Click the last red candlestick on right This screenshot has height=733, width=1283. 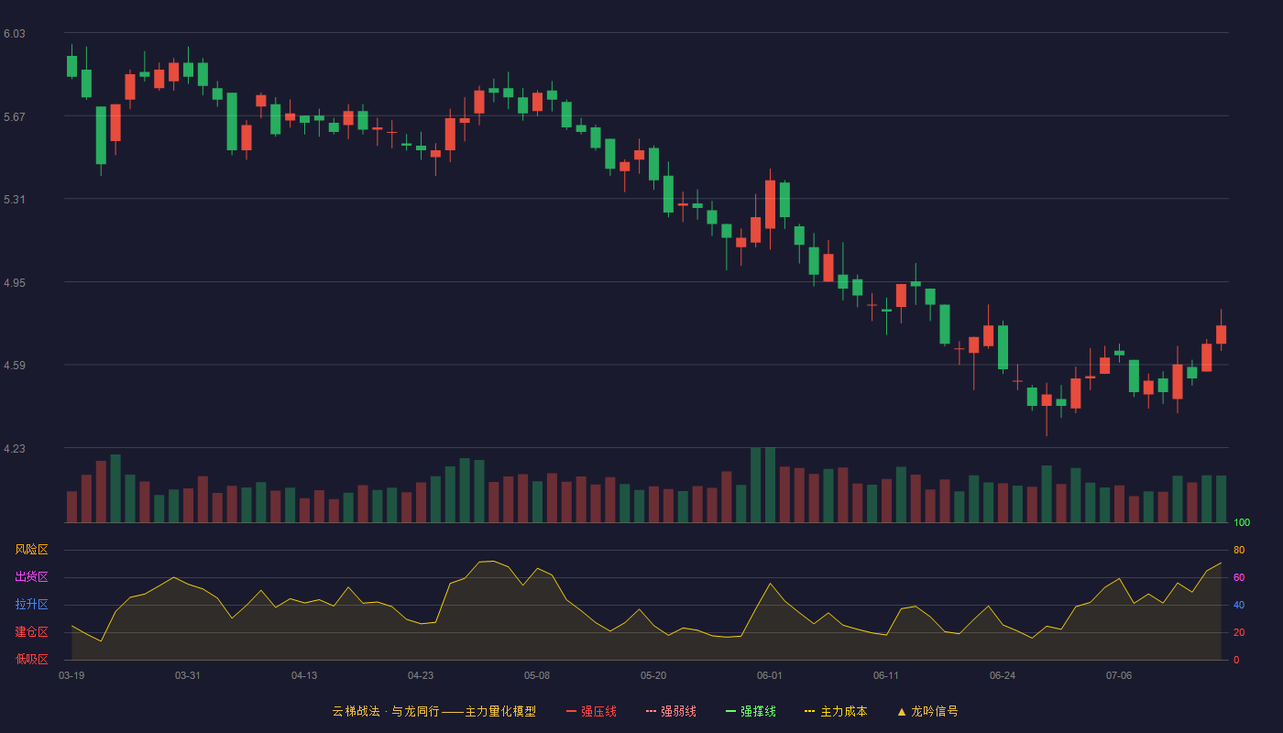point(1221,334)
